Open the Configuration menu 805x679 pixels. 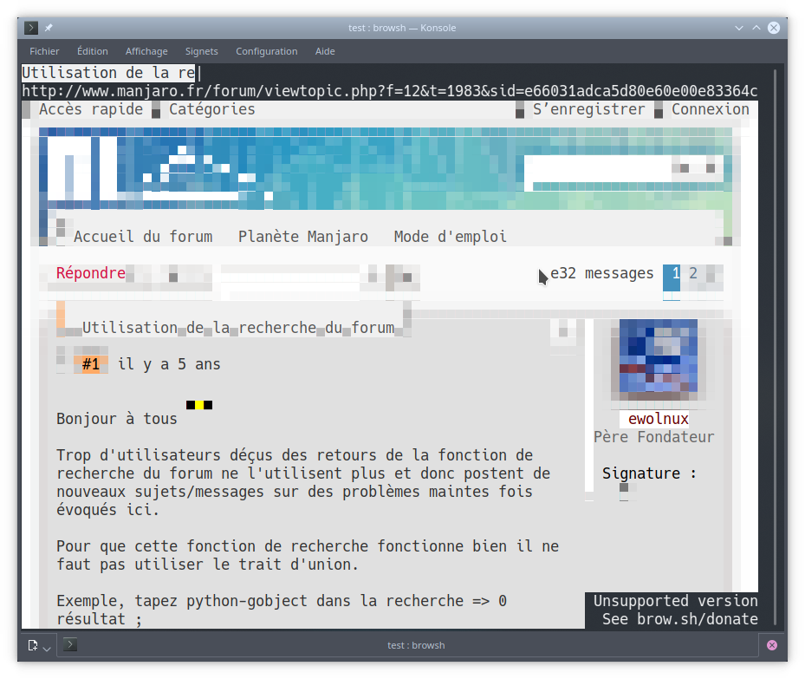coord(266,51)
